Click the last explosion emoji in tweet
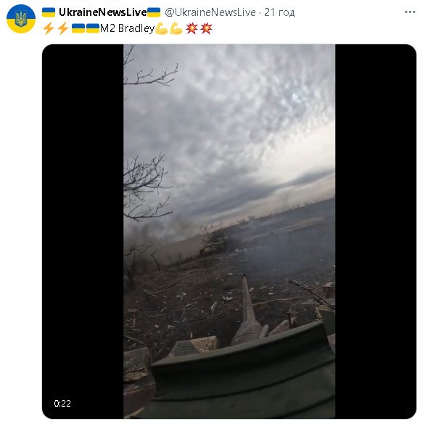Viewport: 428px width, 427px height. point(206,28)
